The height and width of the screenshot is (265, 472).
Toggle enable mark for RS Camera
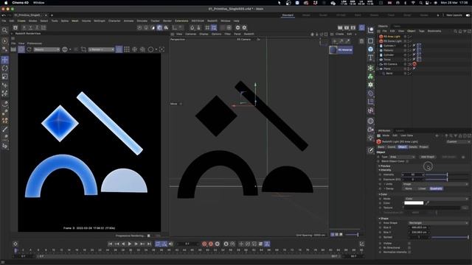(x=410, y=64)
